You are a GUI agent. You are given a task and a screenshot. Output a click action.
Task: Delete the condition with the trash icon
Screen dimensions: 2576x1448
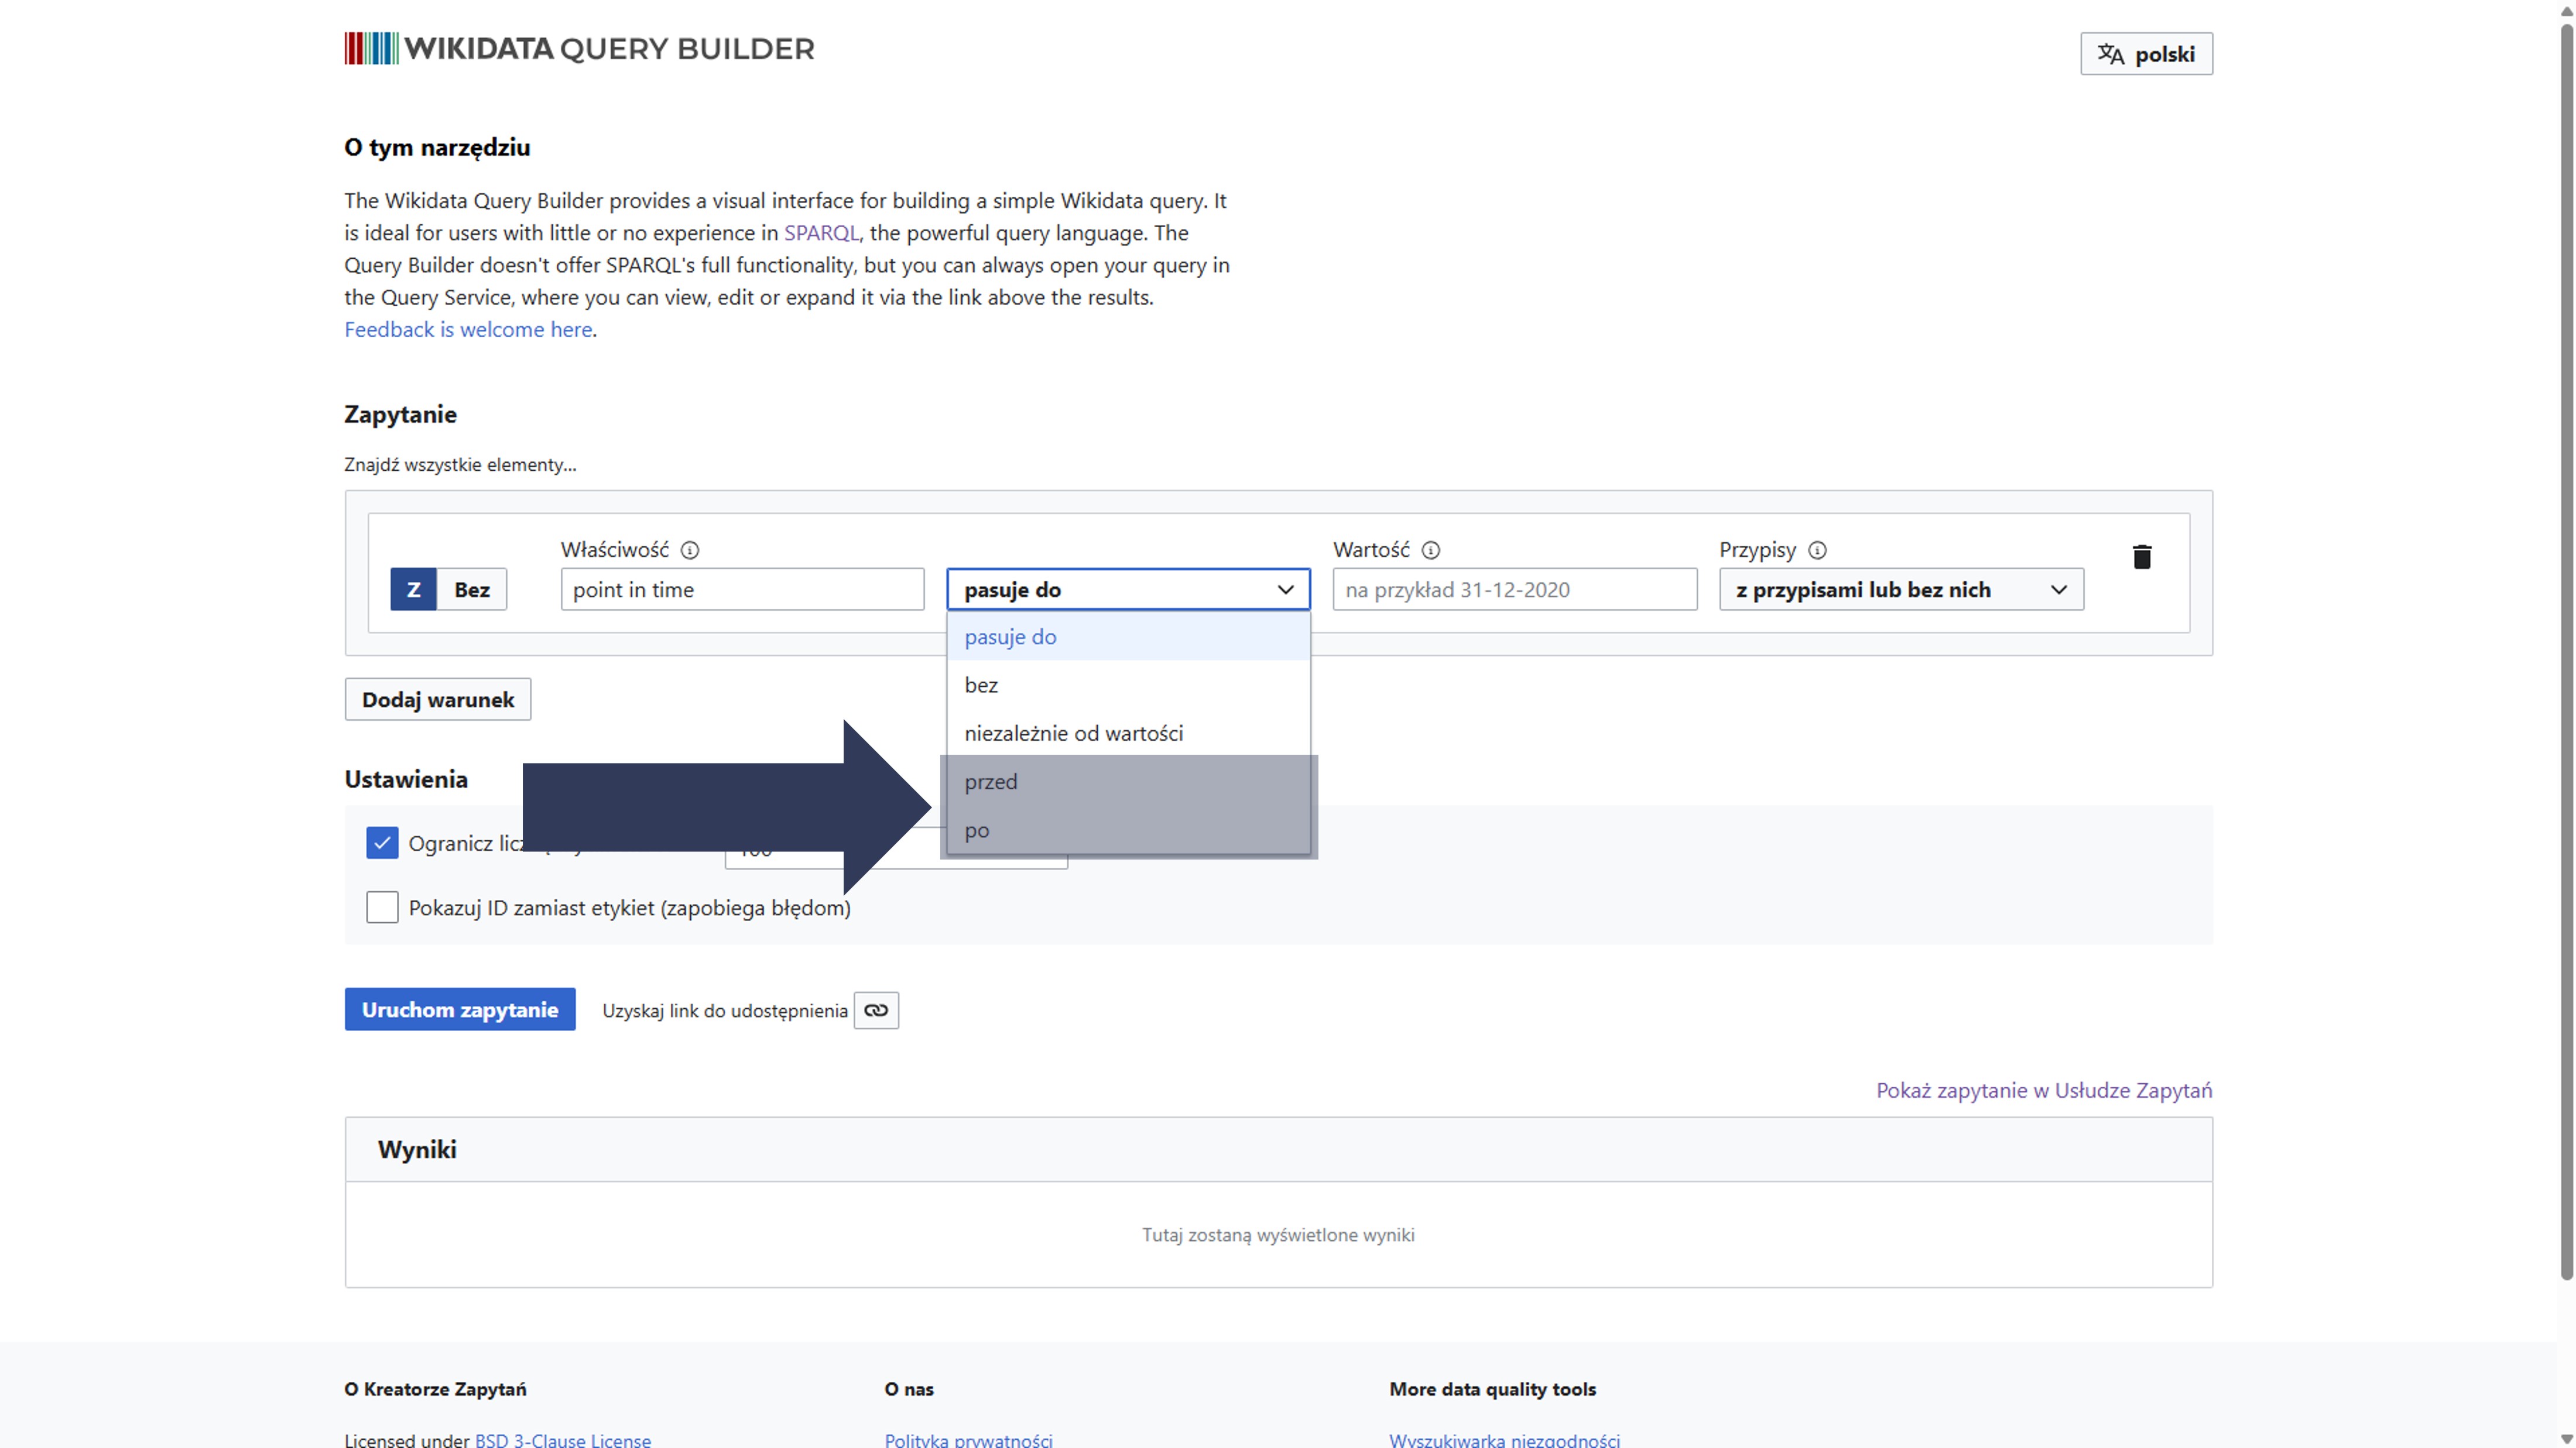click(x=2141, y=557)
